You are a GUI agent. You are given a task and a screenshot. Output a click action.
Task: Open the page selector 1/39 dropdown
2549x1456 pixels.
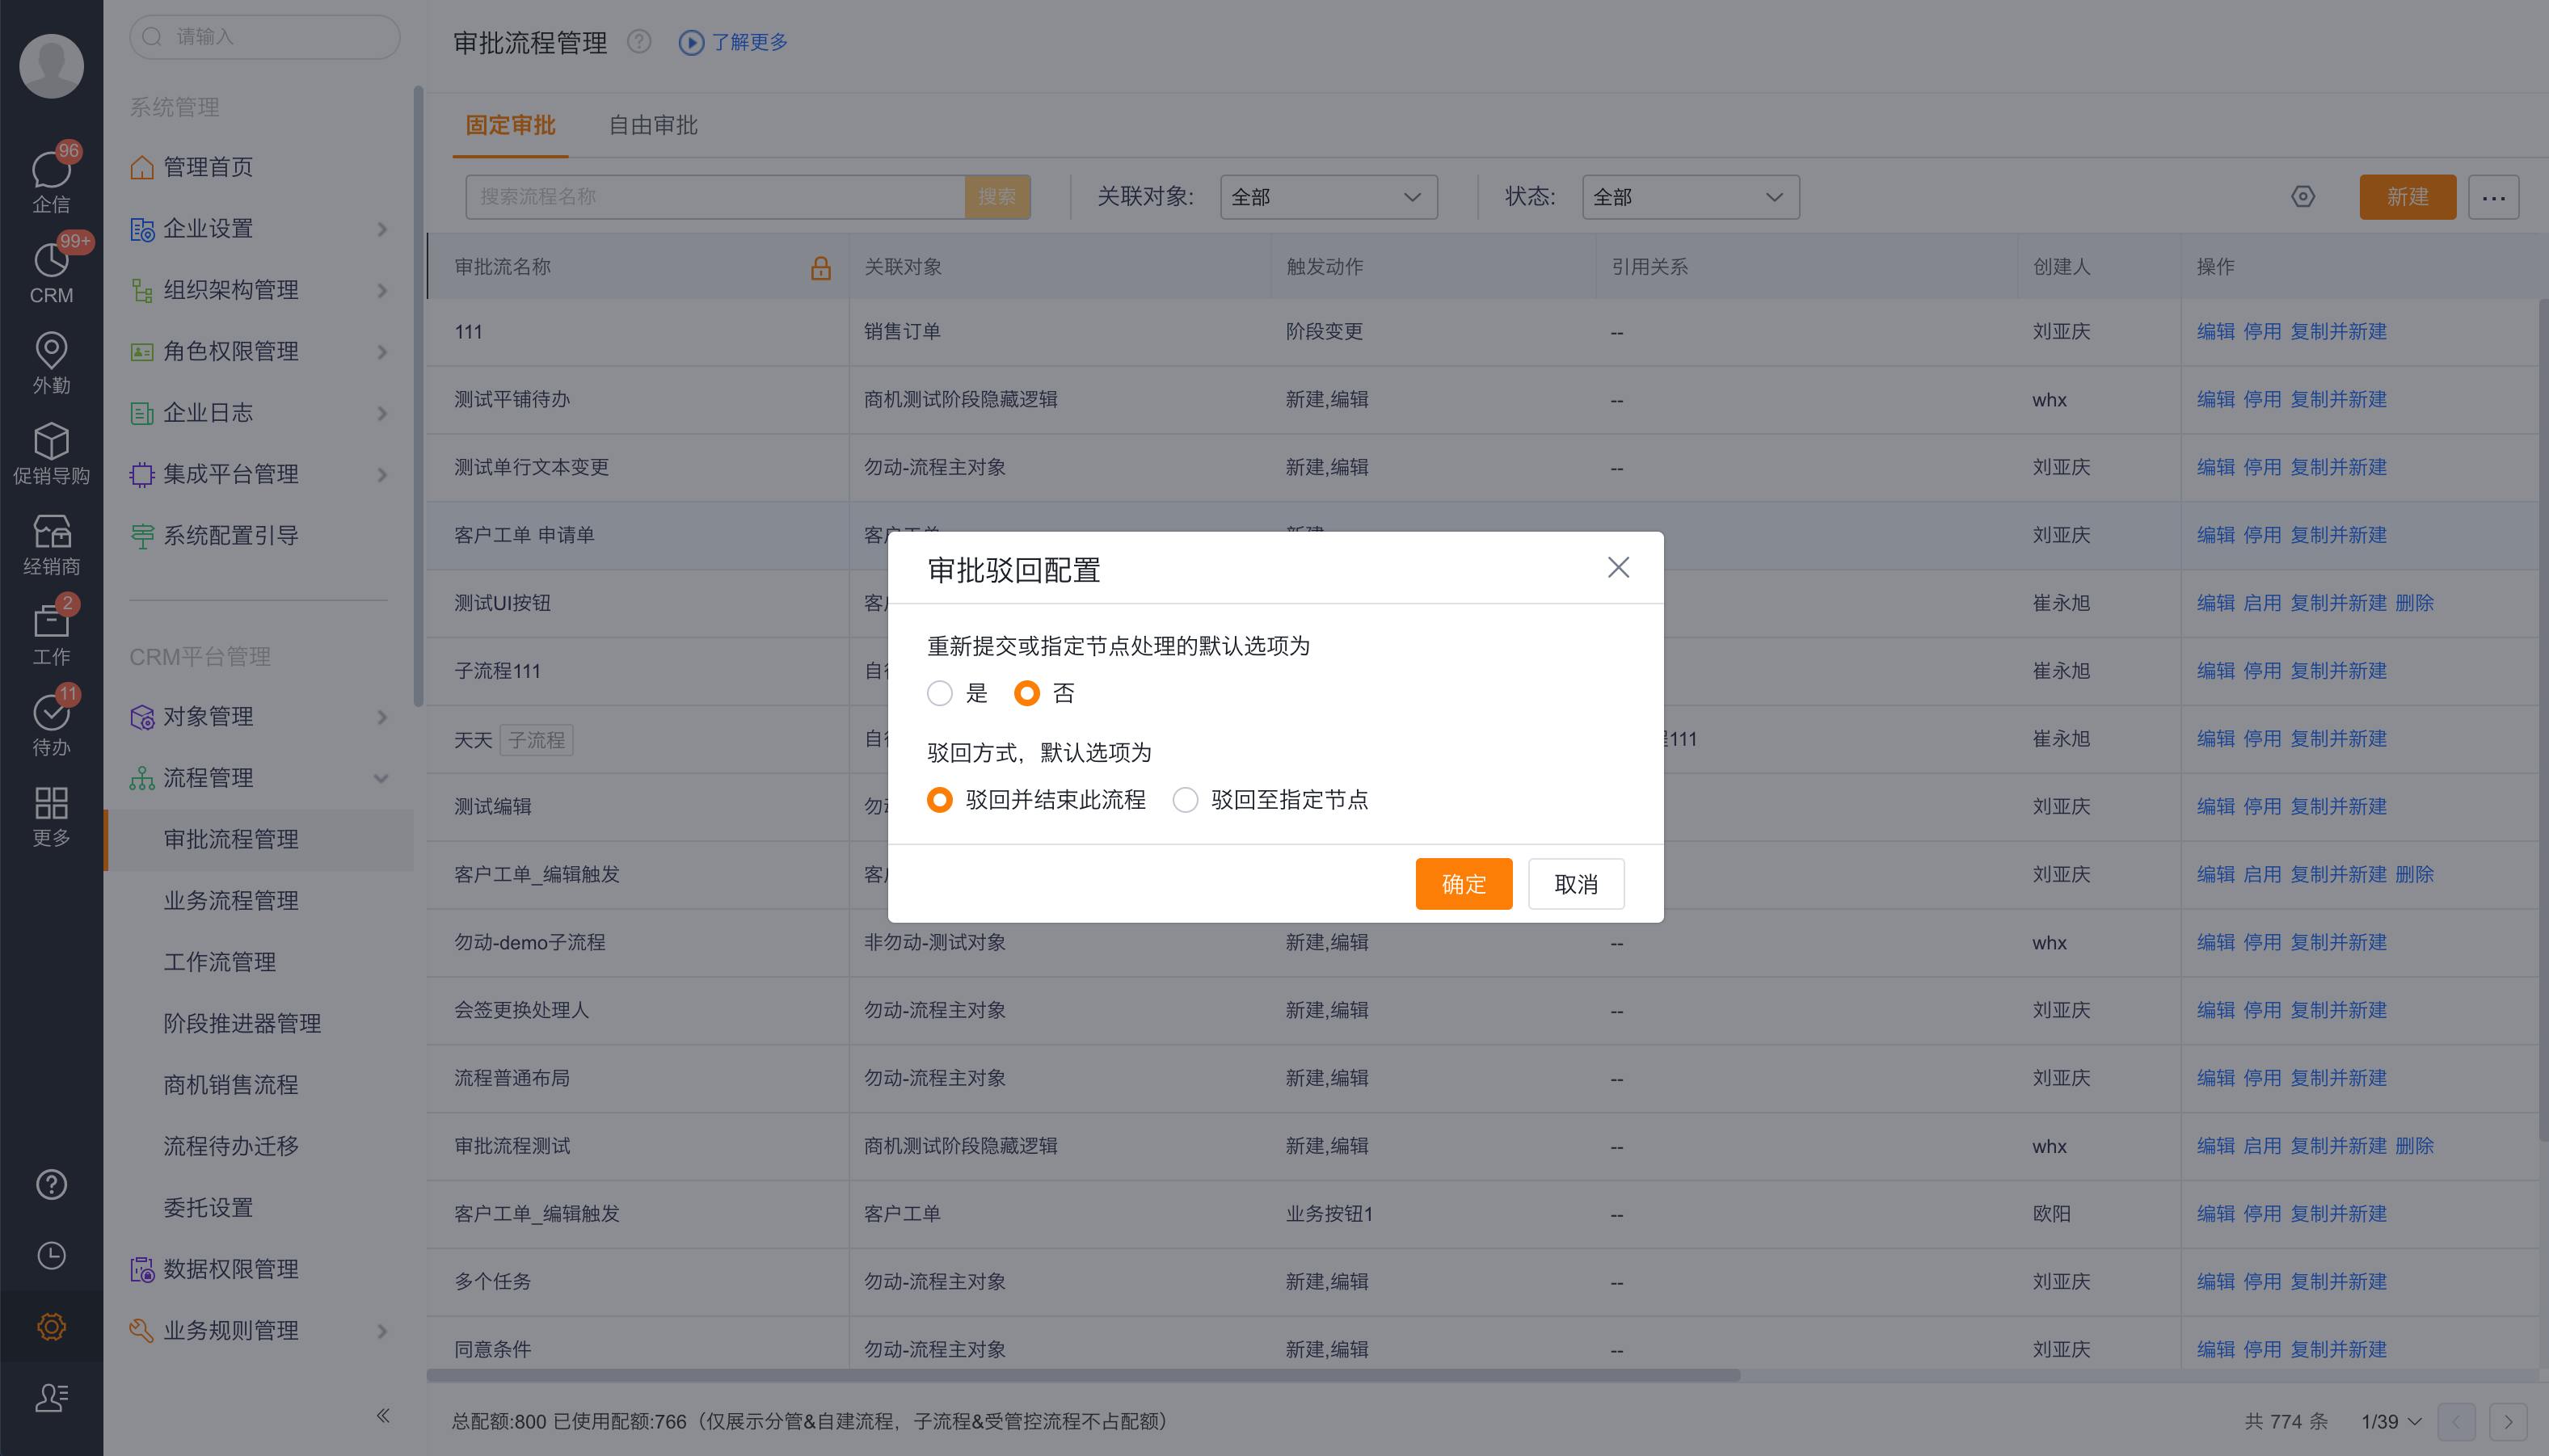(x=2391, y=1421)
